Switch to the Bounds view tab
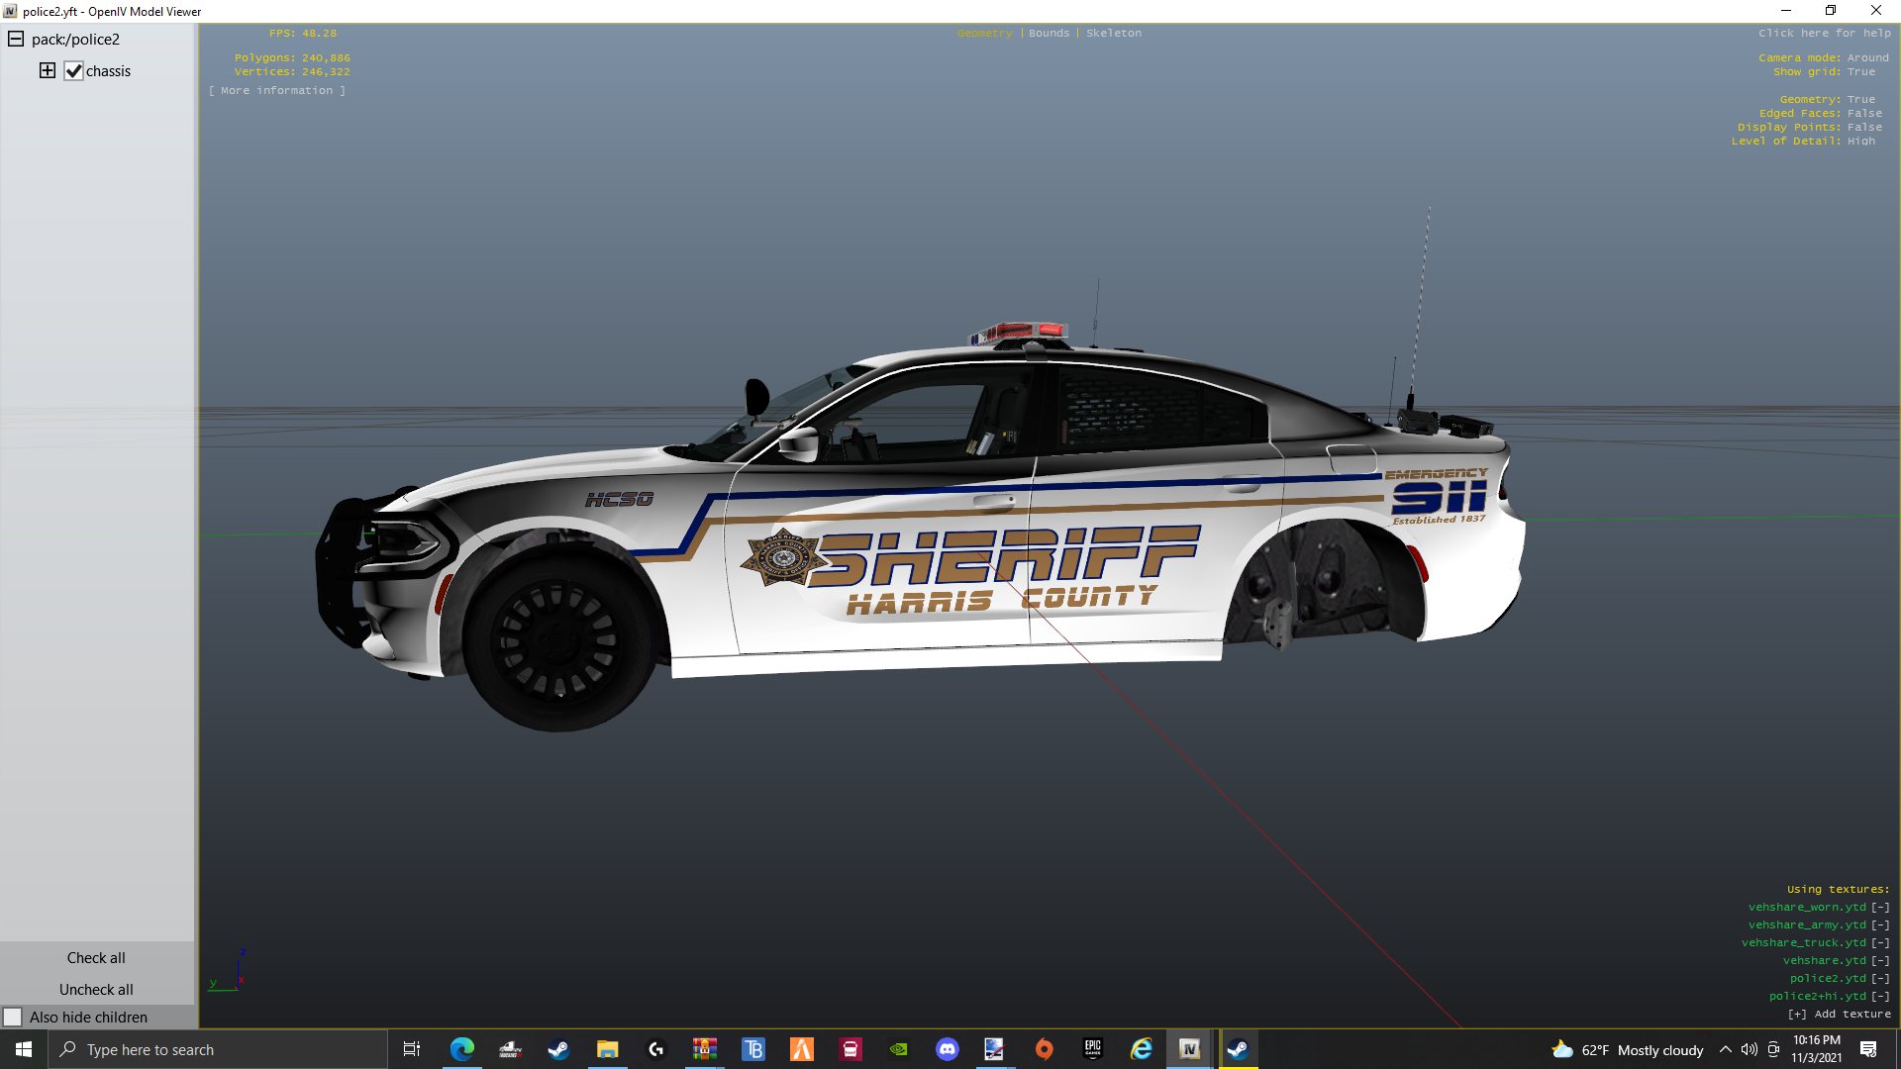The height and width of the screenshot is (1069, 1901). [1049, 34]
